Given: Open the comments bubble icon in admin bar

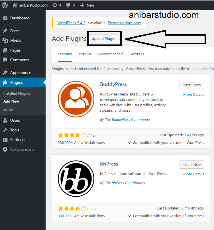Looking at the screenshot, I should 68,5.
